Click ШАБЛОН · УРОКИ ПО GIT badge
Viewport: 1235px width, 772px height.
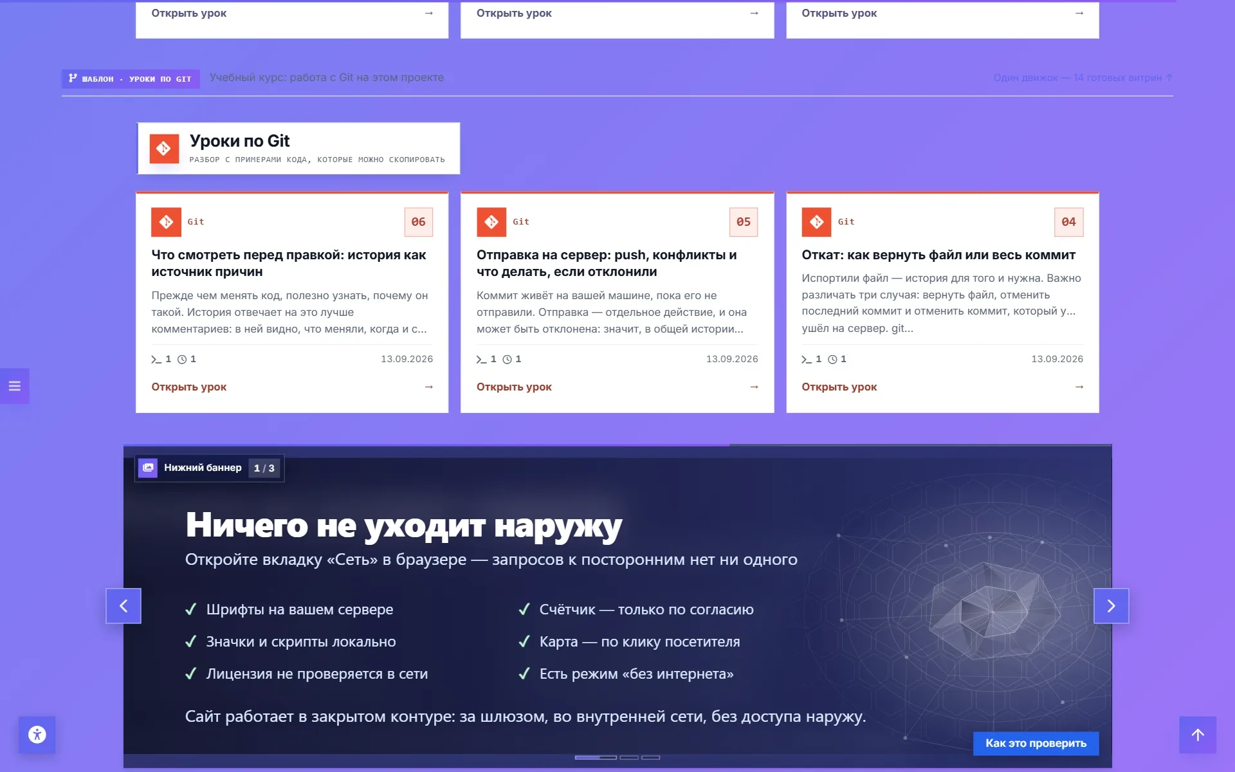(131, 78)
